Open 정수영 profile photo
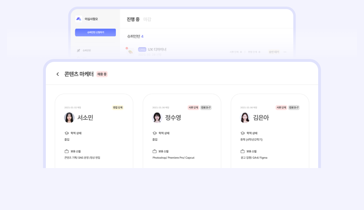This screenshot has width=364, height=210. click(157, 117)
